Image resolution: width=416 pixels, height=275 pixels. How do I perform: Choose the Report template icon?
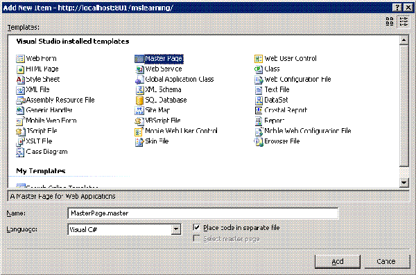coord(259,121)
